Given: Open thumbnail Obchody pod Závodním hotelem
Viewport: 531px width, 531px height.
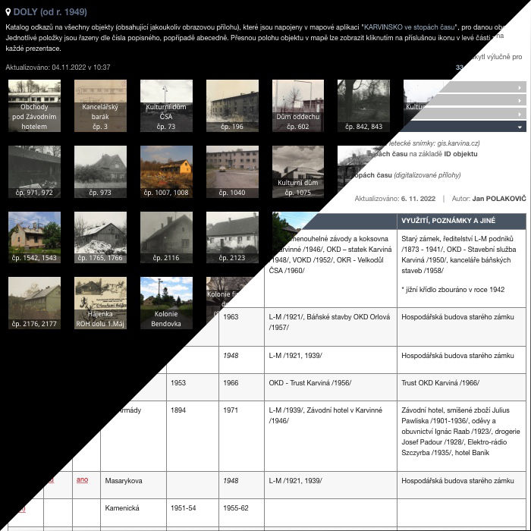Looking at the screenshot, I should tap(35, 105).
